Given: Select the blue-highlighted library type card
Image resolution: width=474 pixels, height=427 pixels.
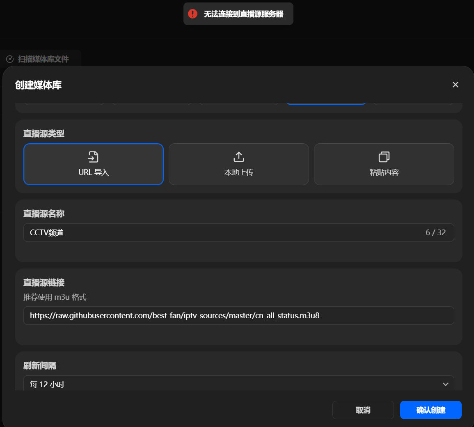Looking at the screenshot, I should coord(326,104).
